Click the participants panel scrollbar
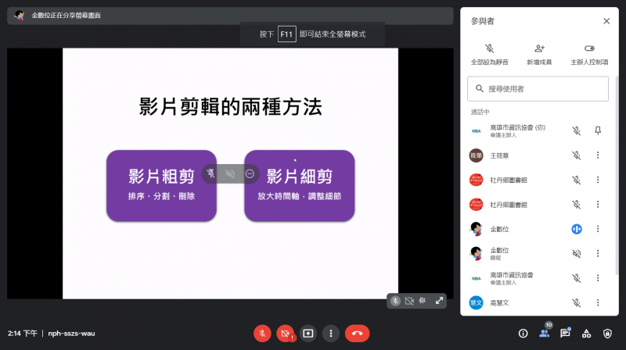 coord(617,176)
